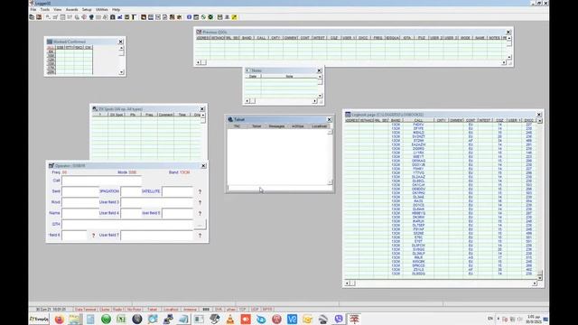Open the Awards menu
The height and width of the screenshot is (325, 578).
[72, 10]
